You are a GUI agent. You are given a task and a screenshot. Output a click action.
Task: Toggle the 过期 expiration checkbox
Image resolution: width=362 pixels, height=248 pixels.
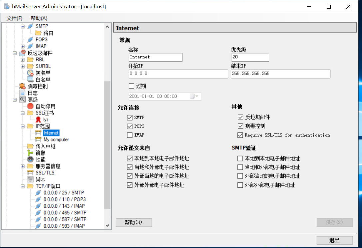131,86
